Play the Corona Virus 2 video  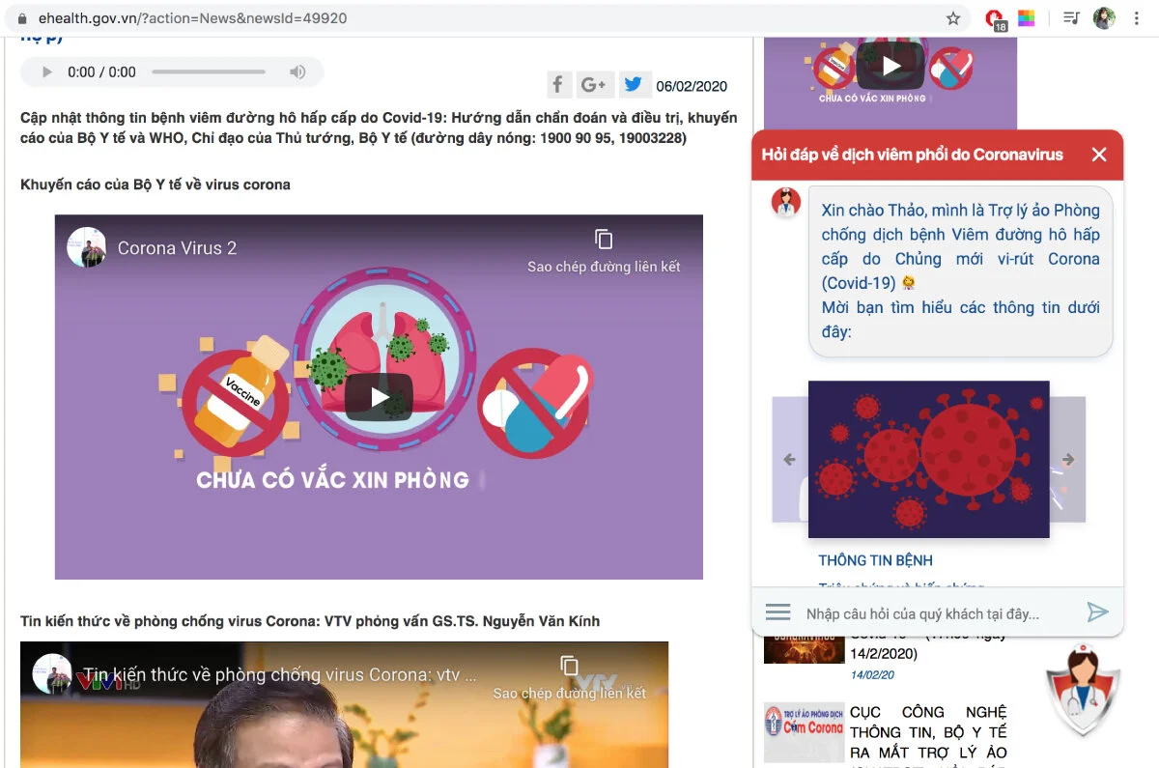[x=379, y=397]
